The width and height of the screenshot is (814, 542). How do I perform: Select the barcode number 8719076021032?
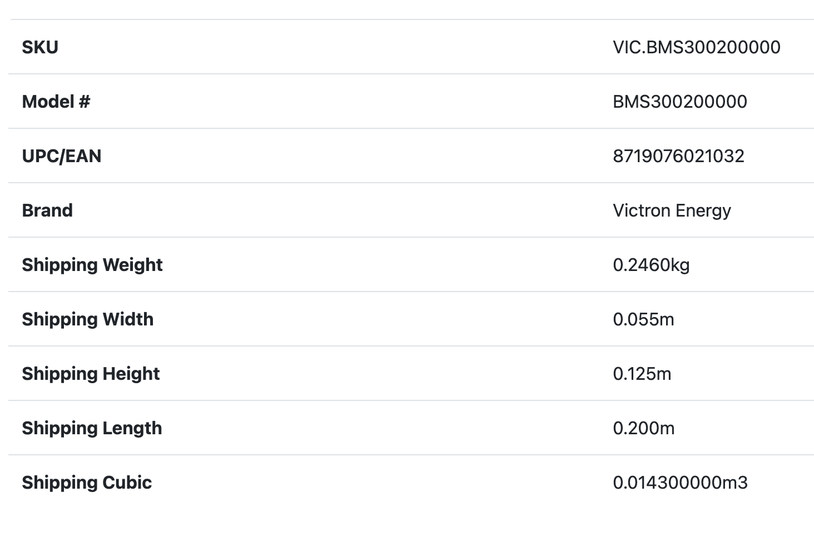coord(678,156)
